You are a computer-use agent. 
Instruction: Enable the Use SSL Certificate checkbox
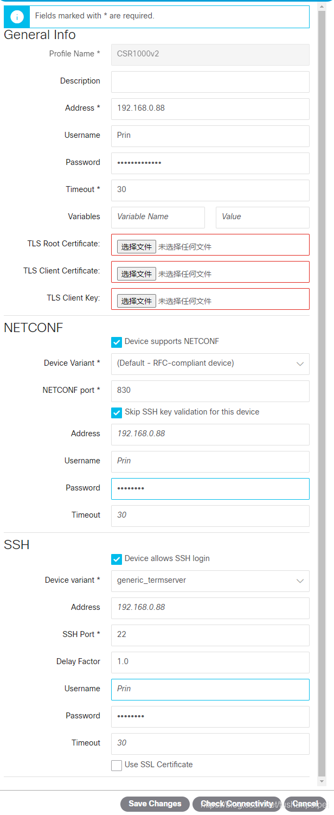[x=116, y=765]
